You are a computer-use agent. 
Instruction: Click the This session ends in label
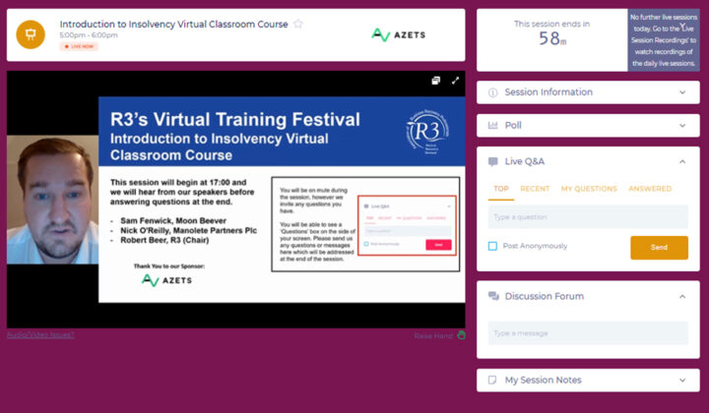[x=551, y=24]
